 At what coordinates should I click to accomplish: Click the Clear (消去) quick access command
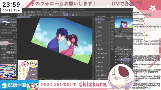click(102, 32)
